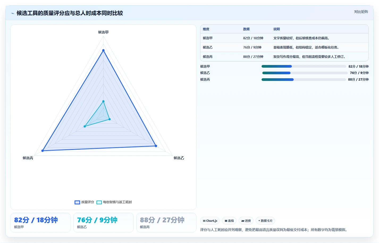Select the 维度 column header
This screenshot has height=243, width=379.
(206, 29)
